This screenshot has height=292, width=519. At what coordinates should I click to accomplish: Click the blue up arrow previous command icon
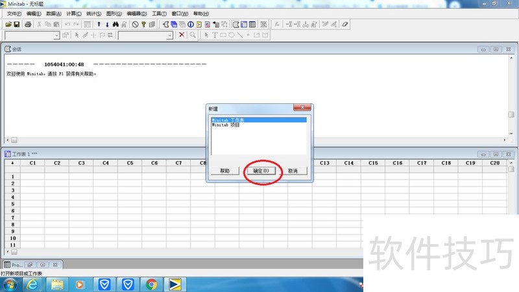click(99, 24)
